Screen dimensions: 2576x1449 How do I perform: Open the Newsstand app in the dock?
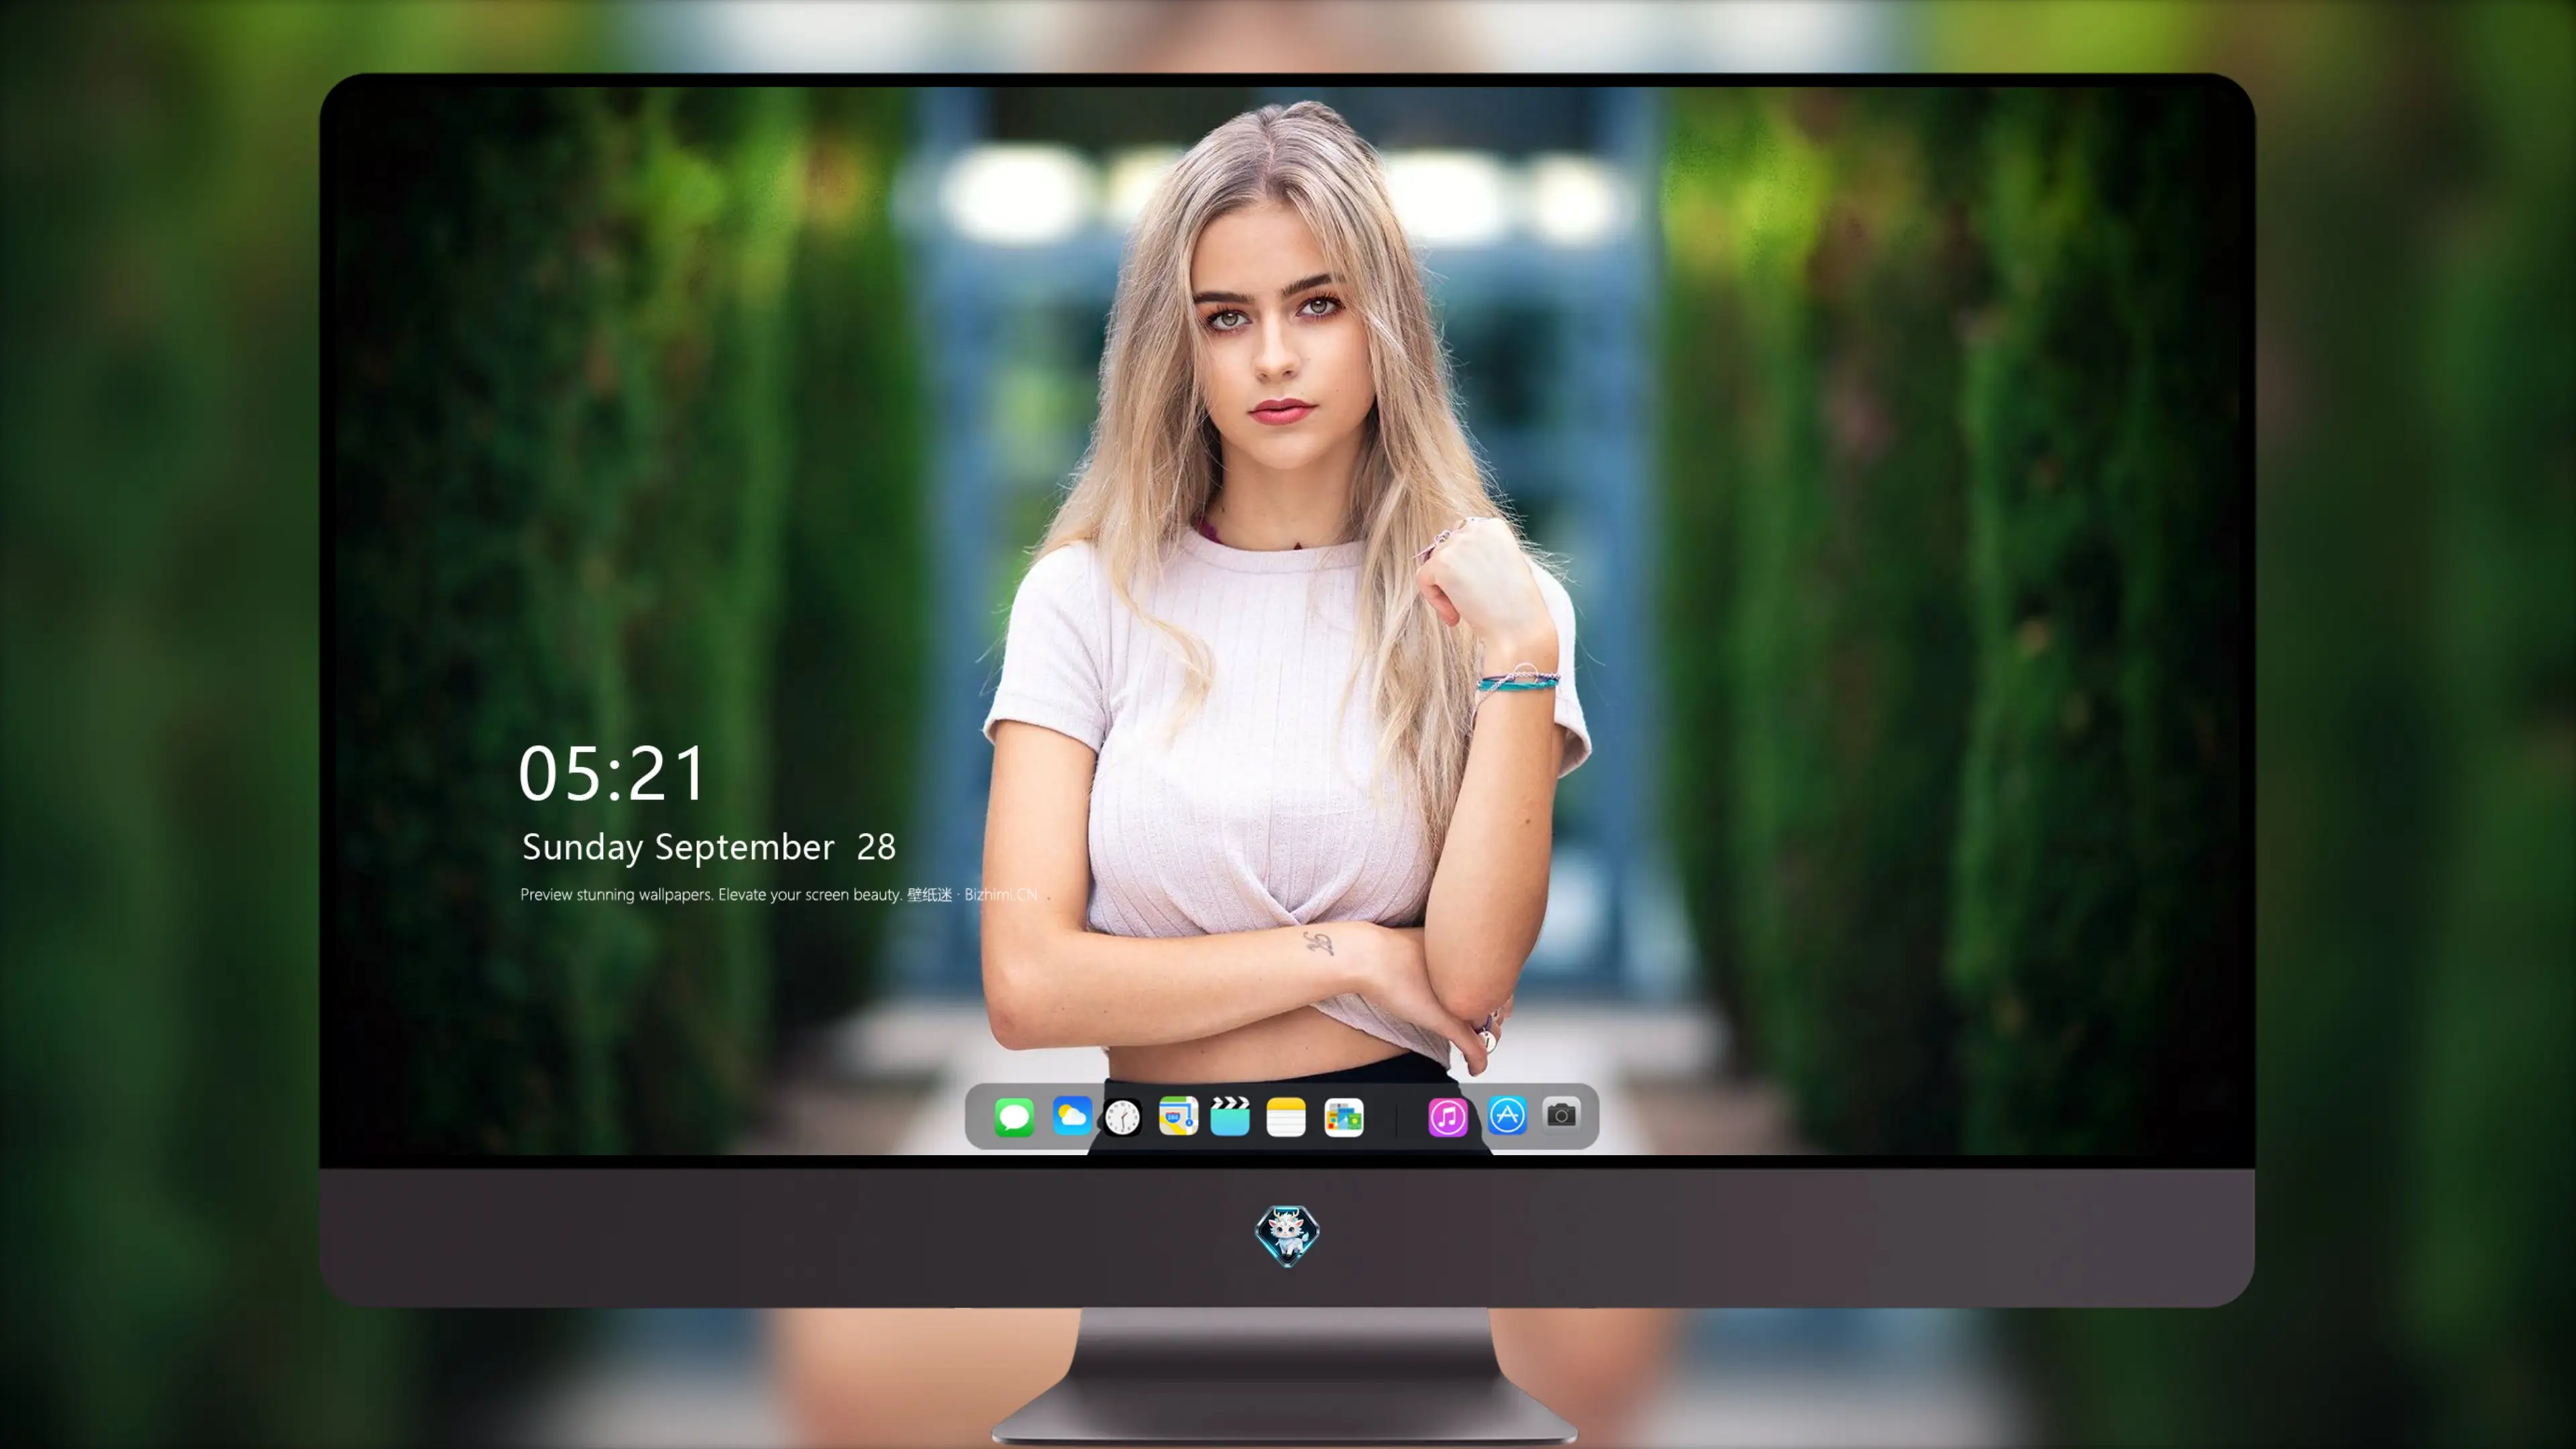pos(1343,1117)
